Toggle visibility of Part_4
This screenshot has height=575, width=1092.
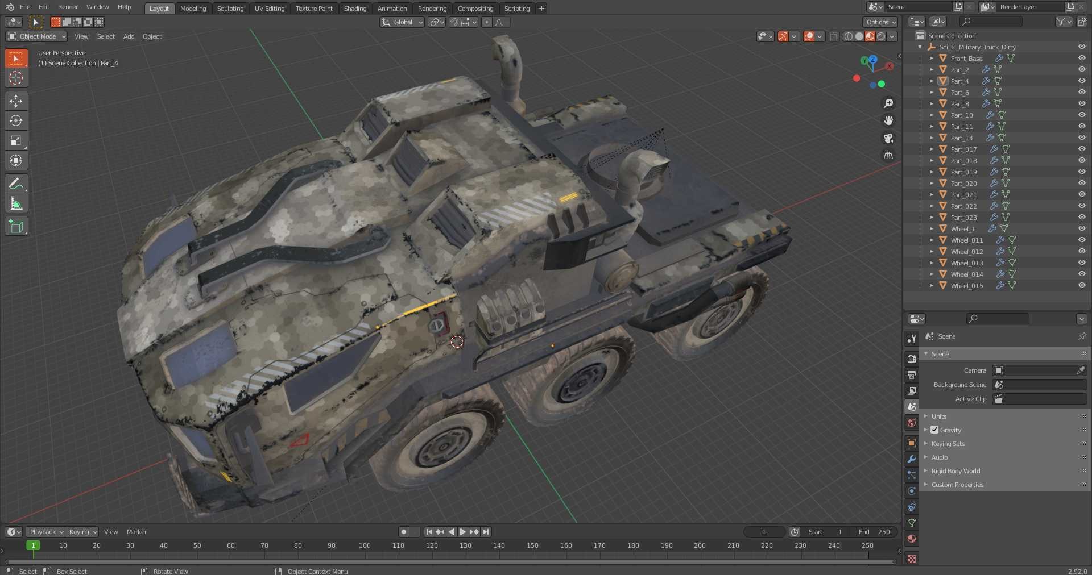click(1082, 81)
